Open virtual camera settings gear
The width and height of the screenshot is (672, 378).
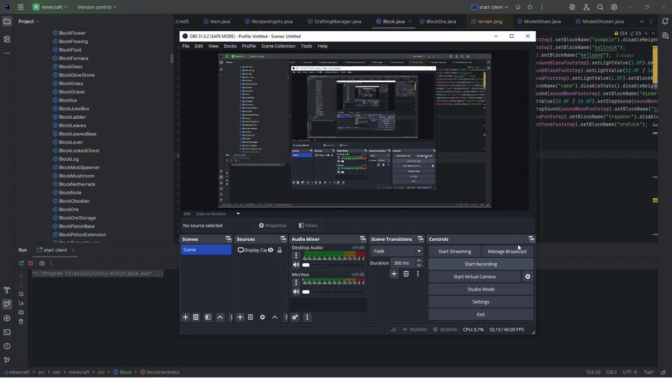click(527, 277)
